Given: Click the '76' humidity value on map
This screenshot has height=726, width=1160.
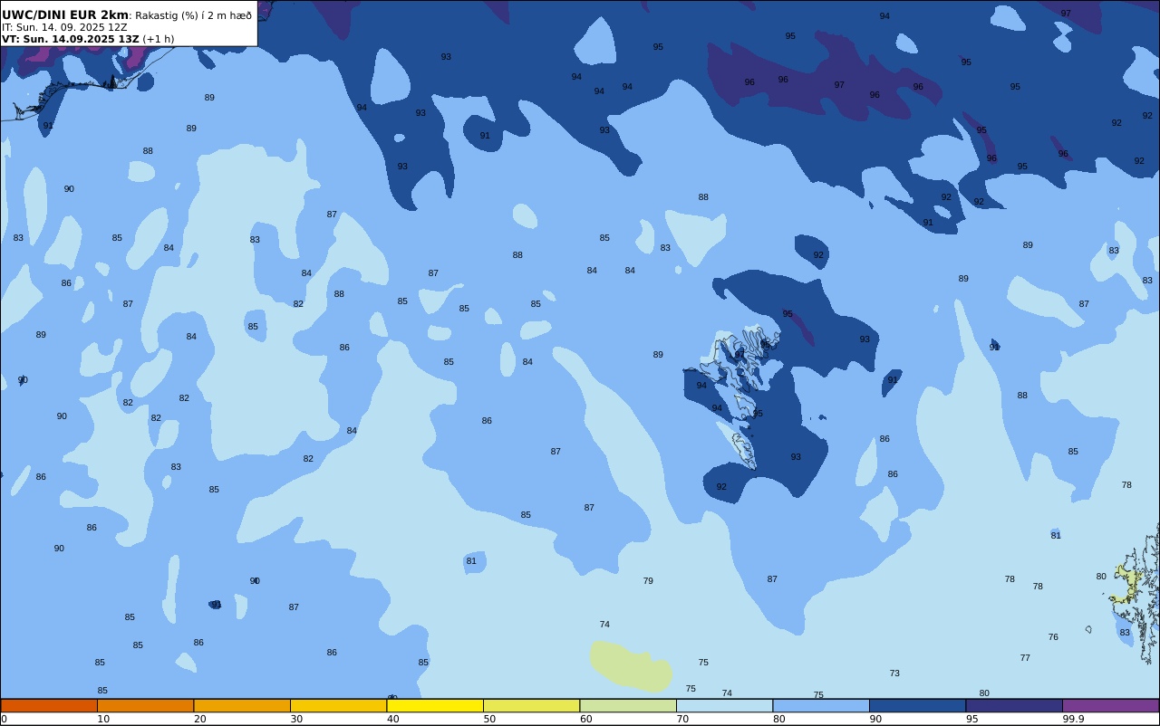Looking at the screenshot, I should click(x=1053, y=637).
